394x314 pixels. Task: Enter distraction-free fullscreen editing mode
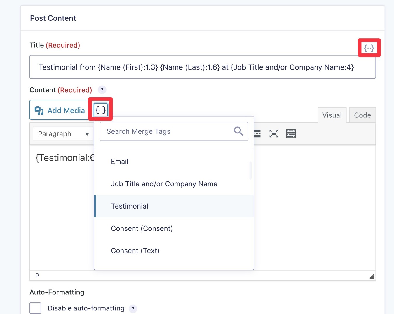pyautogui.click(x=273, y=133)
